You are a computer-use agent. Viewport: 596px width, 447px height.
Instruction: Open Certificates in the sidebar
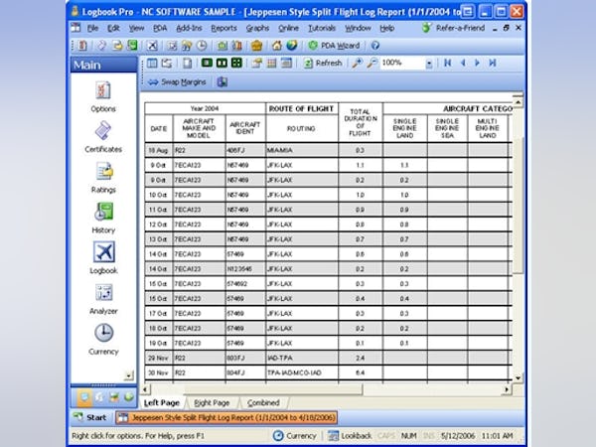[103, 138]
